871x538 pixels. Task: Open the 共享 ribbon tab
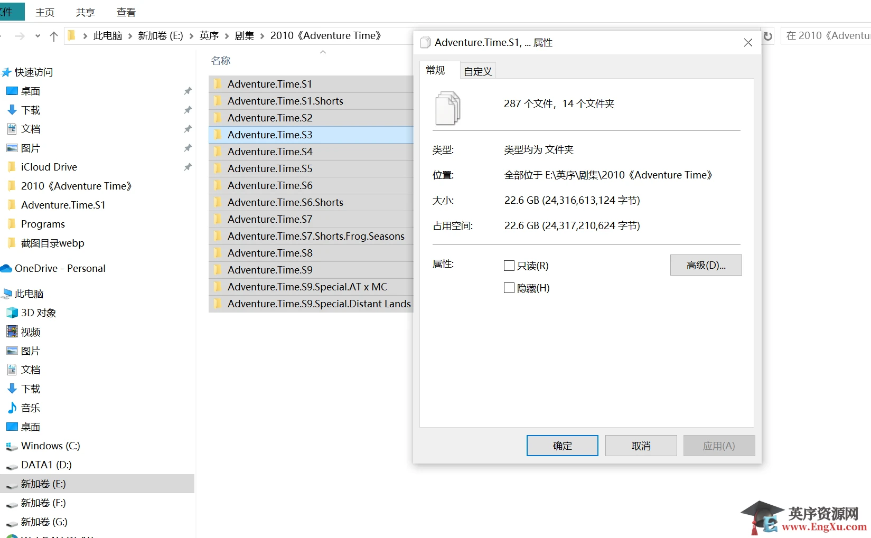pos(85,12)
